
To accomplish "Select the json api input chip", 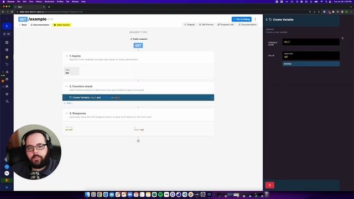I will 71,71.
